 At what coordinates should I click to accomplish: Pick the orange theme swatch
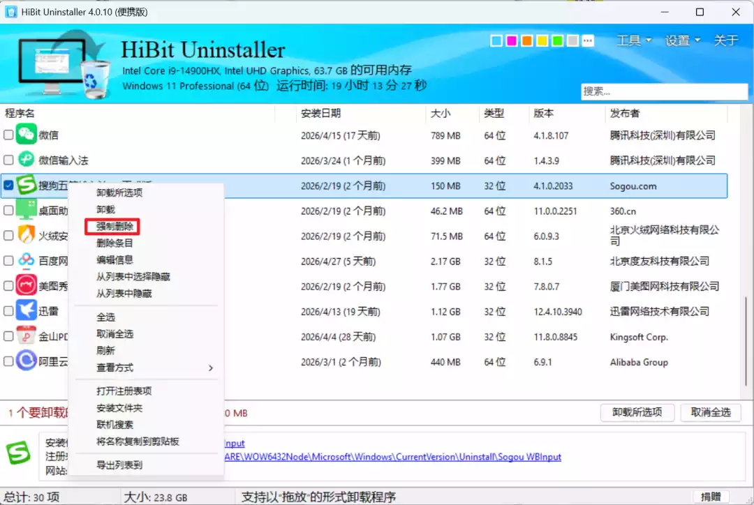[x=526, y=41]
